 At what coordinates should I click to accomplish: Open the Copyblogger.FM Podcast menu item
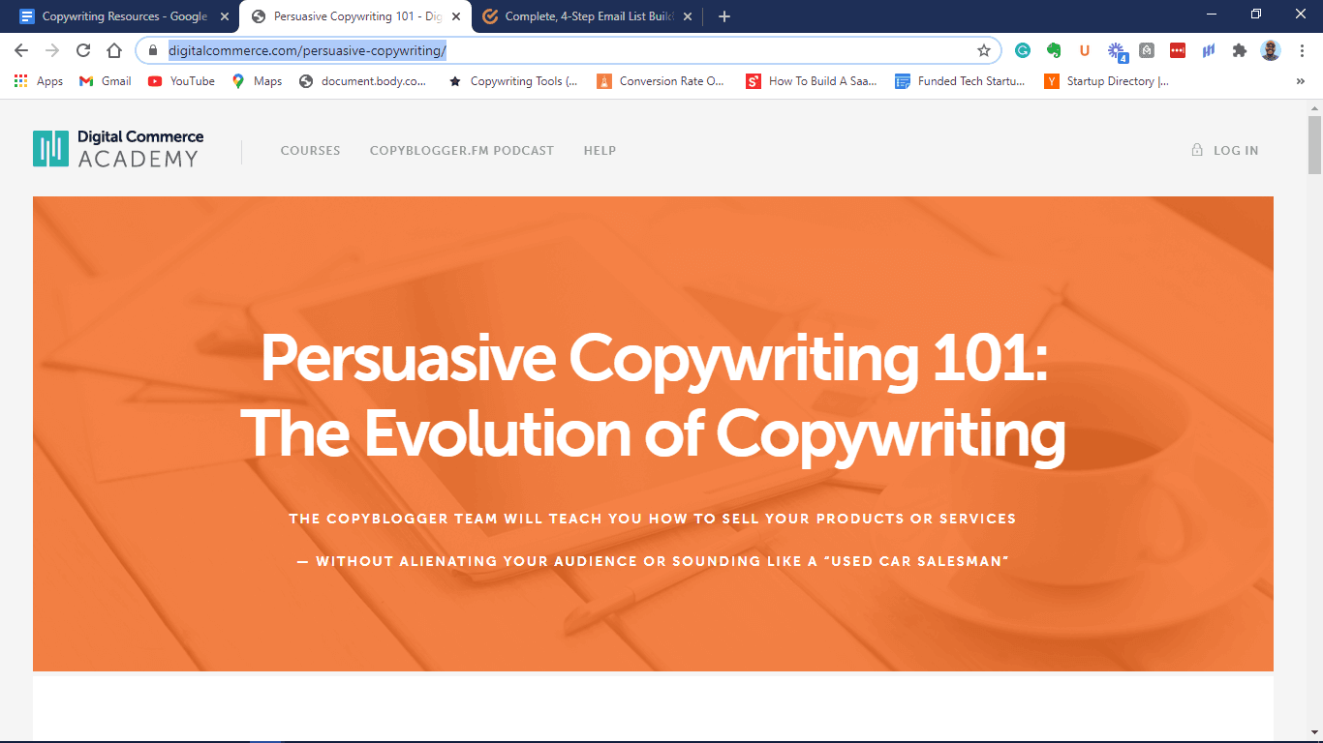(x=462, y=150)
